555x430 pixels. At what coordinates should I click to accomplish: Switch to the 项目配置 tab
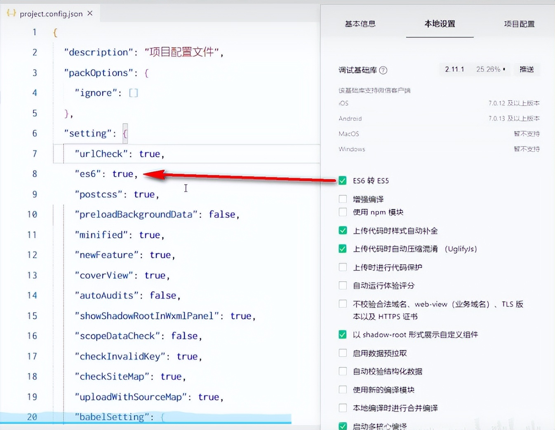(519, 24)
